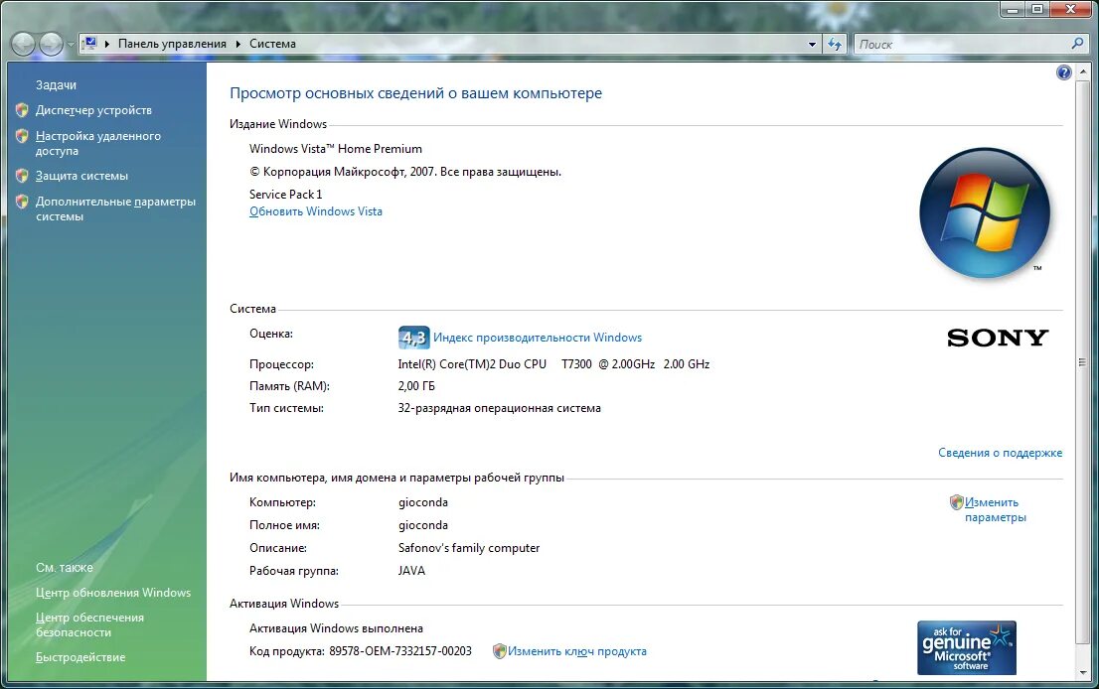
Task: Select Панель управления breadcrumb
Action: pyautogui.click(x=172, y=44)
